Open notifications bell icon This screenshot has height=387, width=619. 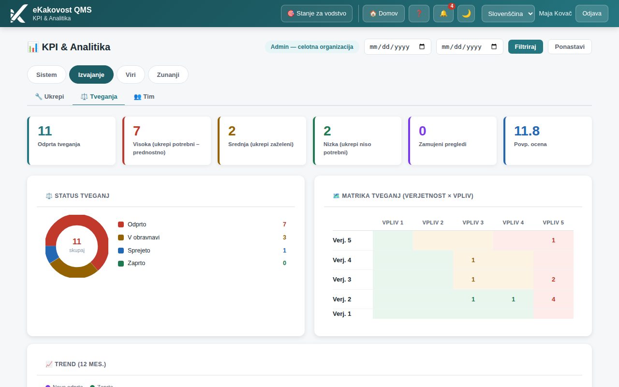(x=443, y=14)
